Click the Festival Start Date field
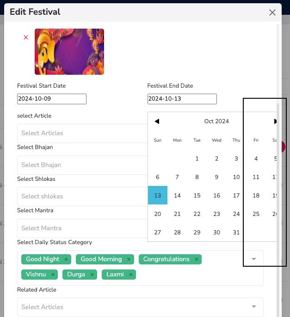 [x=52, y=99]
